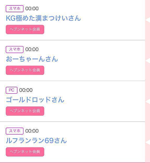
Task: Click ヘブンネット会員 badge under KG極めた漢まつけいさん
Action: point(25,29)
